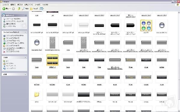Image resolution: width=180 pixels, height=112 pixels.
Task: Select the dark Product1 button thumbnail
Action: (x=146, y=60)
